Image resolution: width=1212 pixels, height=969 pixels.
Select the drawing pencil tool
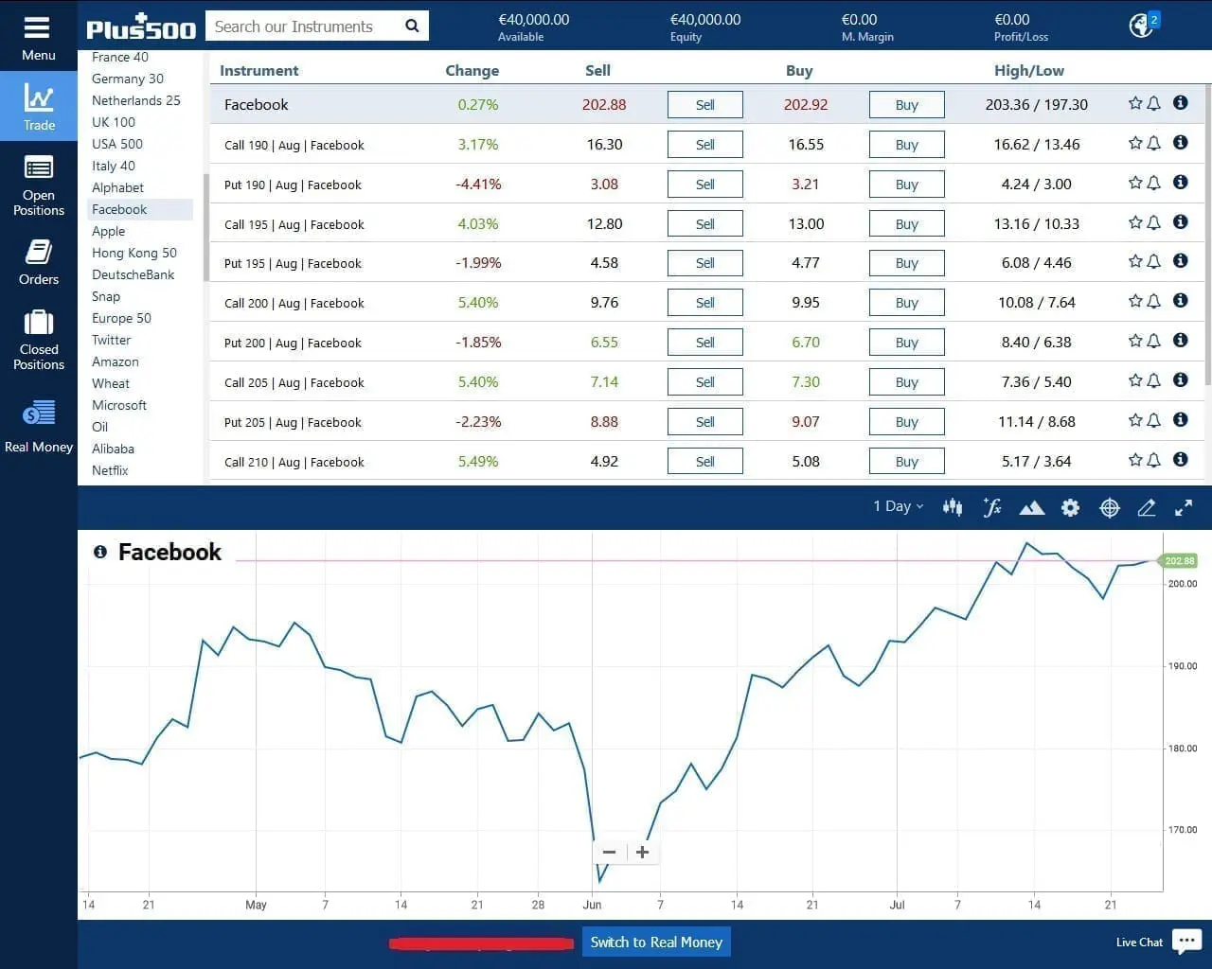pos(1147,507)
